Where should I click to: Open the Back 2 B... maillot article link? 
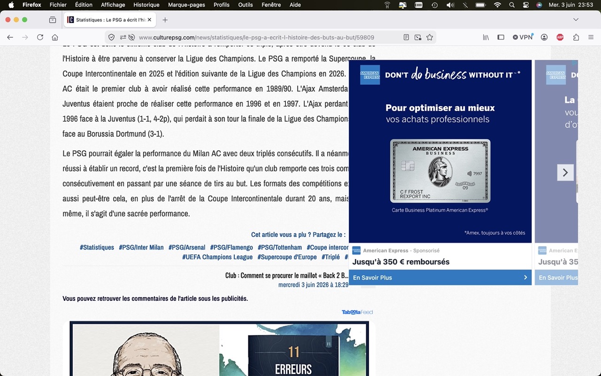click(287, 275)
